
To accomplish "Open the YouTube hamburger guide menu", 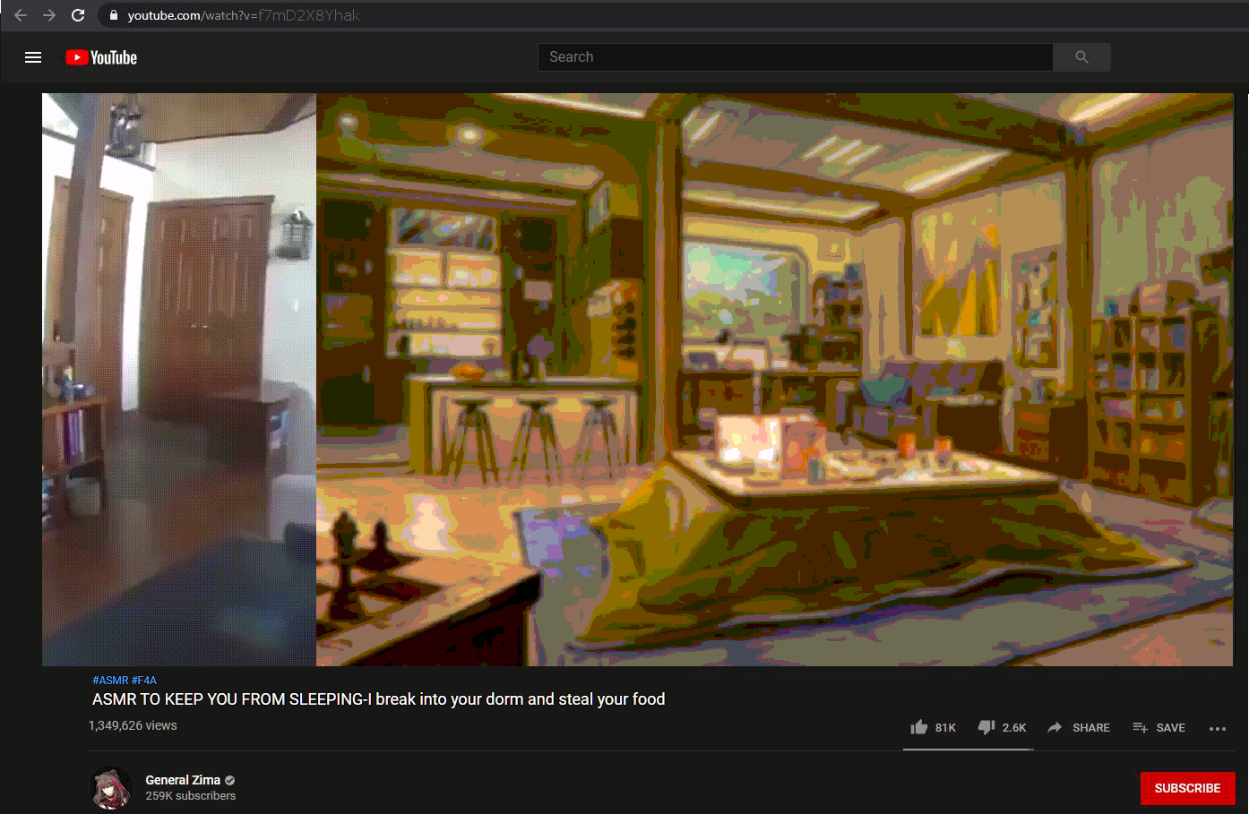I will pos(33,57).
